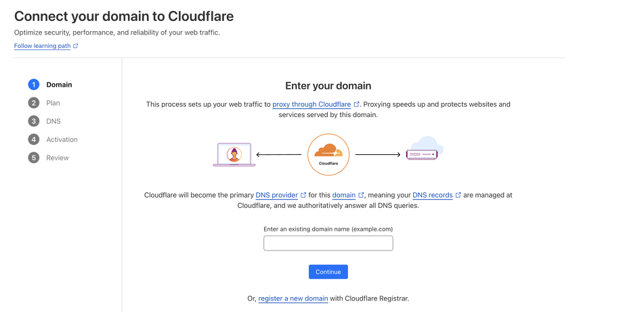Screen dimensions: 623x312
Task: Open the Review step
Action: 58,158
